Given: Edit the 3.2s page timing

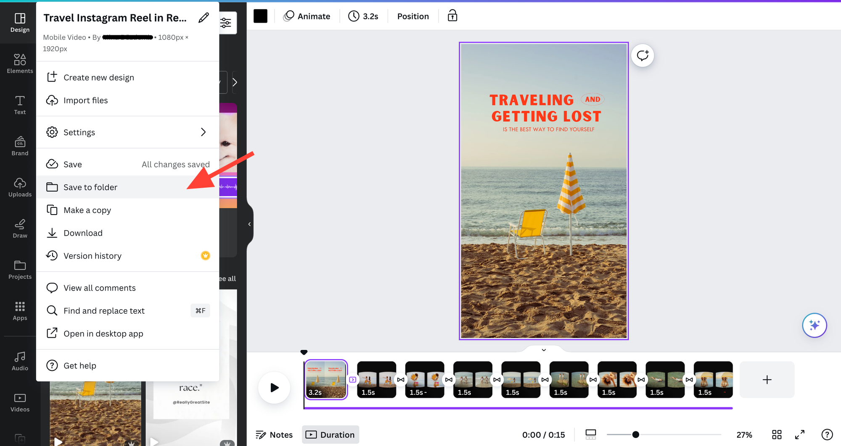Looking at the screenshot, I should (363, 16).
